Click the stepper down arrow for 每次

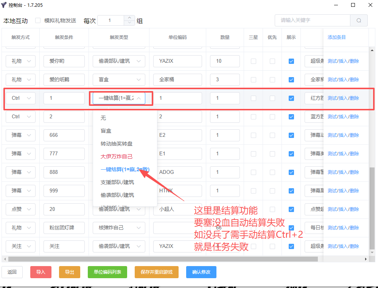click(x=129, y=23)
